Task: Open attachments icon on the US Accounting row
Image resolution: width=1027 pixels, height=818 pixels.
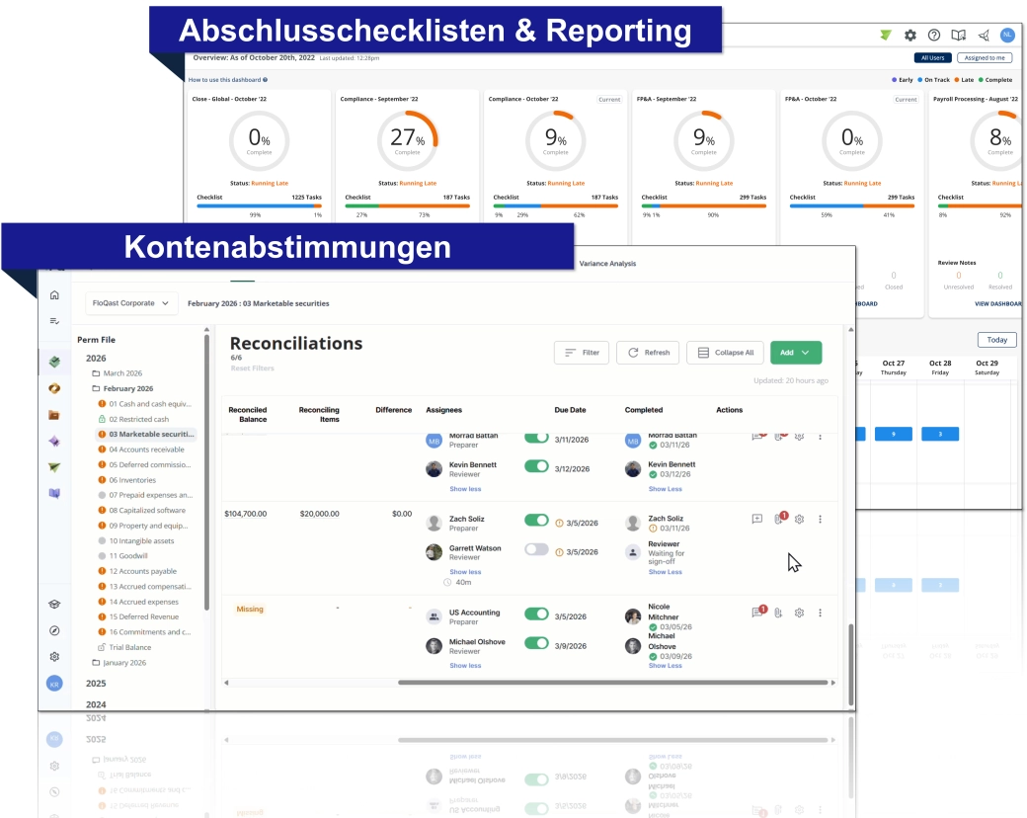Action: click(x=778, y=613)
